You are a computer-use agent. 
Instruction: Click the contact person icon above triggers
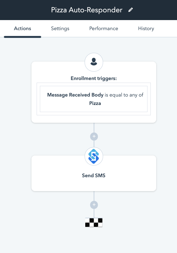[94, 62]
